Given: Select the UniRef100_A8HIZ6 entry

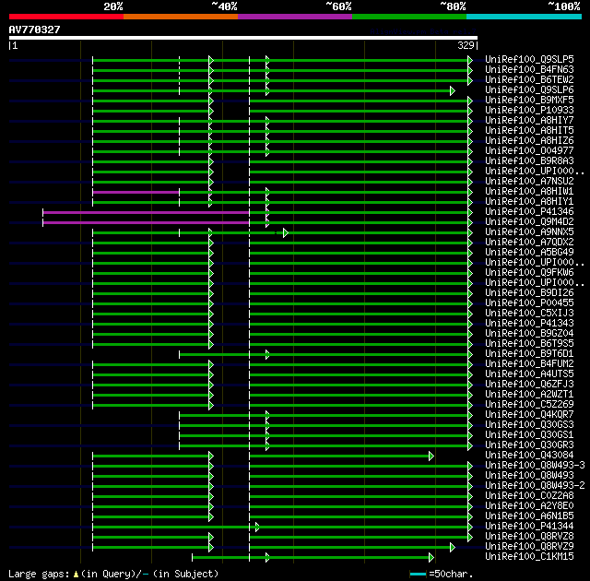Looking at the screenshot, I should pos(529,141).
